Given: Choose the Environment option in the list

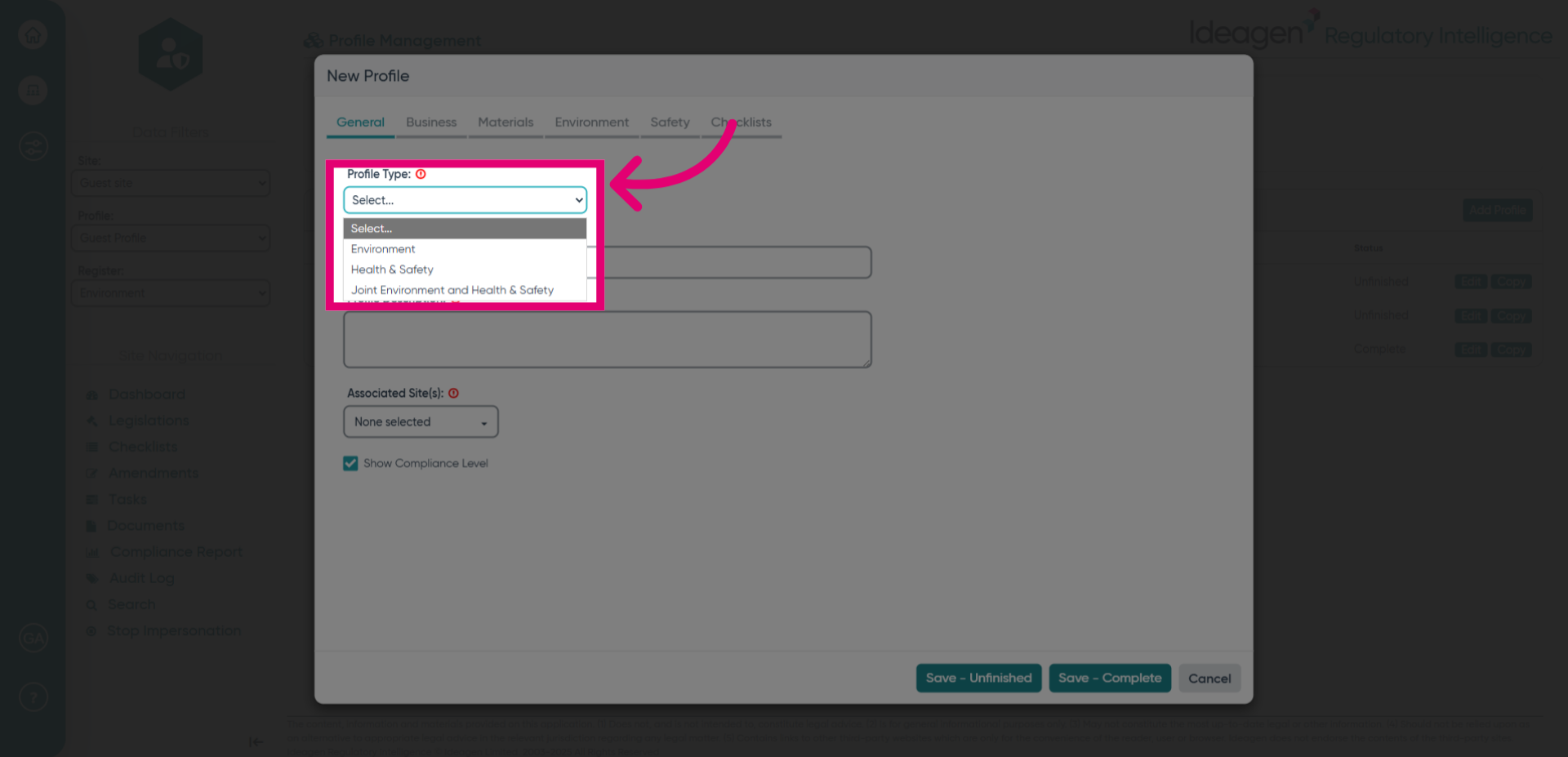Looking at the screenshot, I should 465,249.
